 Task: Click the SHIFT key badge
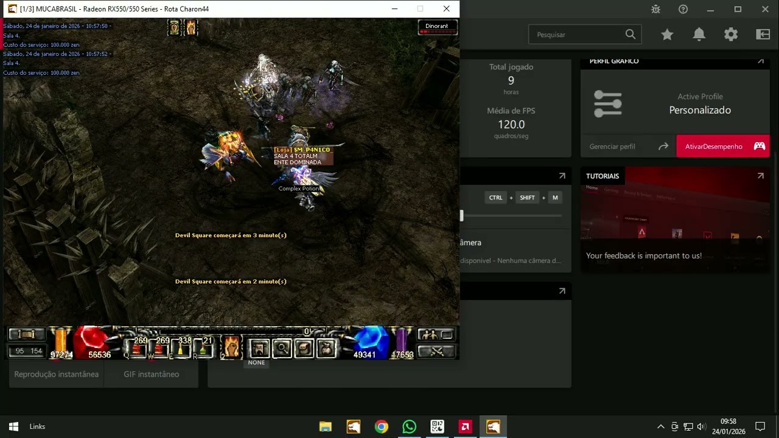pos(527,198)
